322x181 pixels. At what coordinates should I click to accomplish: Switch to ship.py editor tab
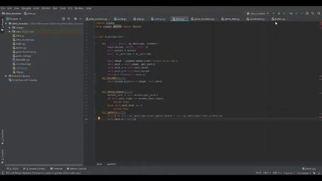140,19
